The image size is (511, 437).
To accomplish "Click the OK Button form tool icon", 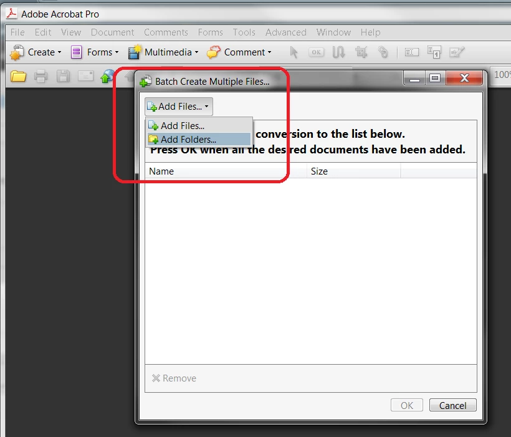I will pos(316,52).
